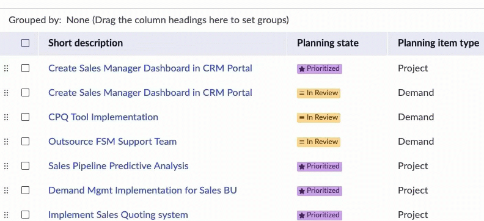Click Project type cell for Sales Pipeline Predictive
This screenshot has height=221, width=484.
pyautogui.click(x=413, y=166)
